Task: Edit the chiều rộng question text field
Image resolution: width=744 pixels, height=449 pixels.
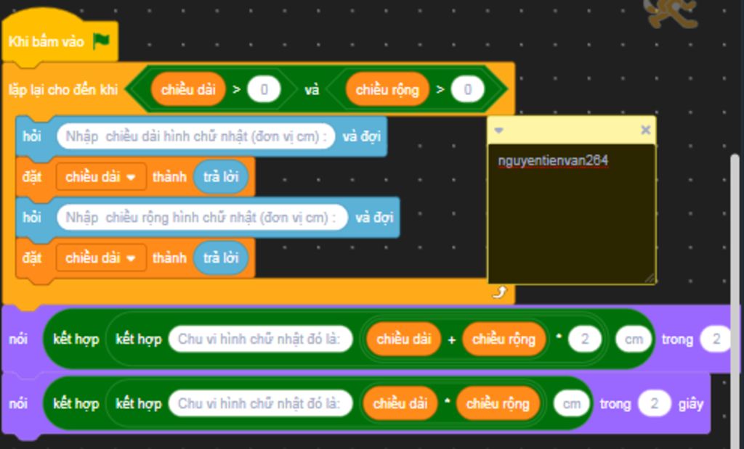Action: coord(202,218)
